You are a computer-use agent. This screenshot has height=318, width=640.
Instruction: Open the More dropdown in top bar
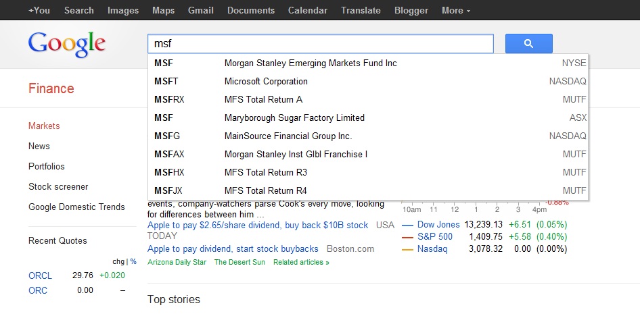[x=456, y=10]
